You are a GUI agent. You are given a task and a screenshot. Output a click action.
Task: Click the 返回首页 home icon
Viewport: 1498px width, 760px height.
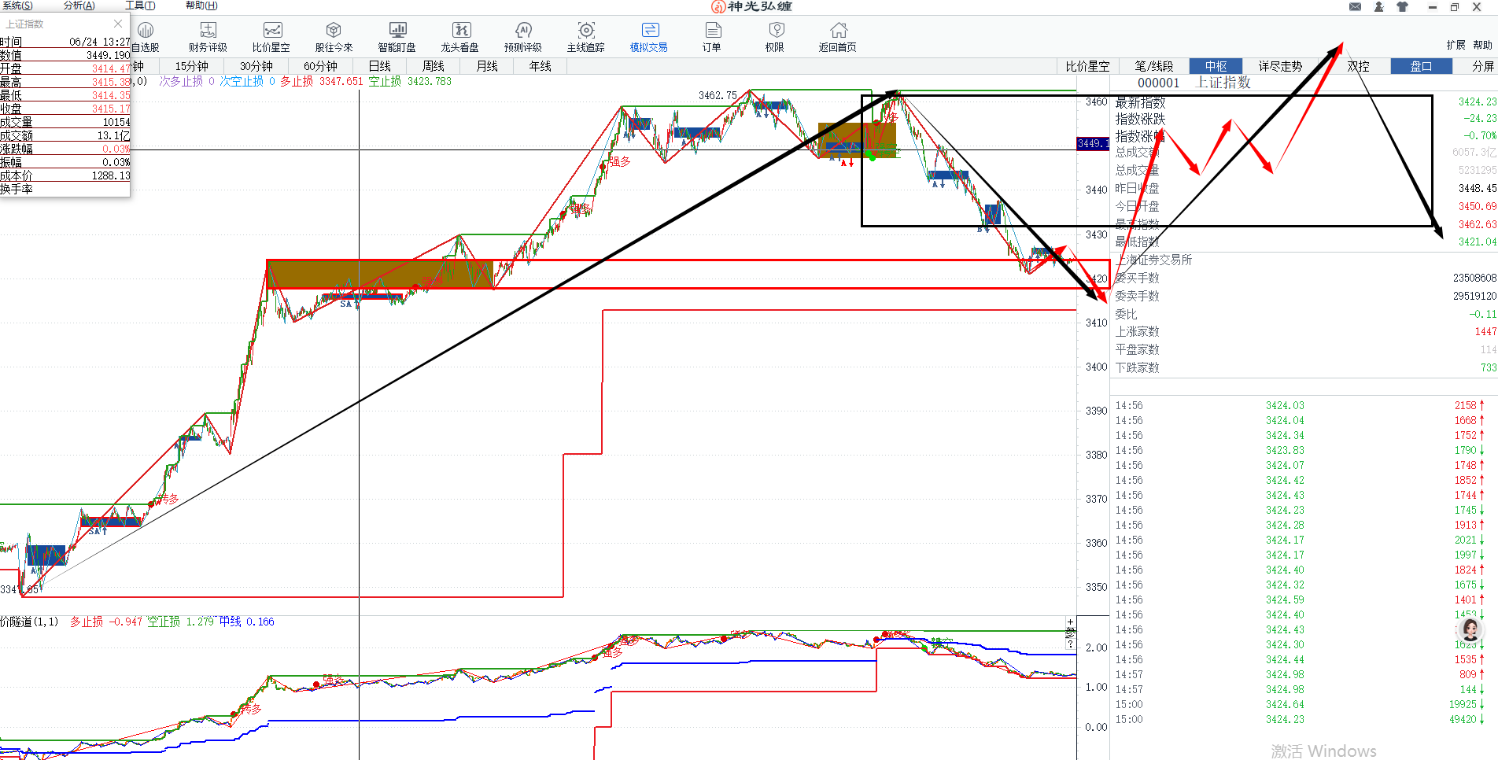838,37
